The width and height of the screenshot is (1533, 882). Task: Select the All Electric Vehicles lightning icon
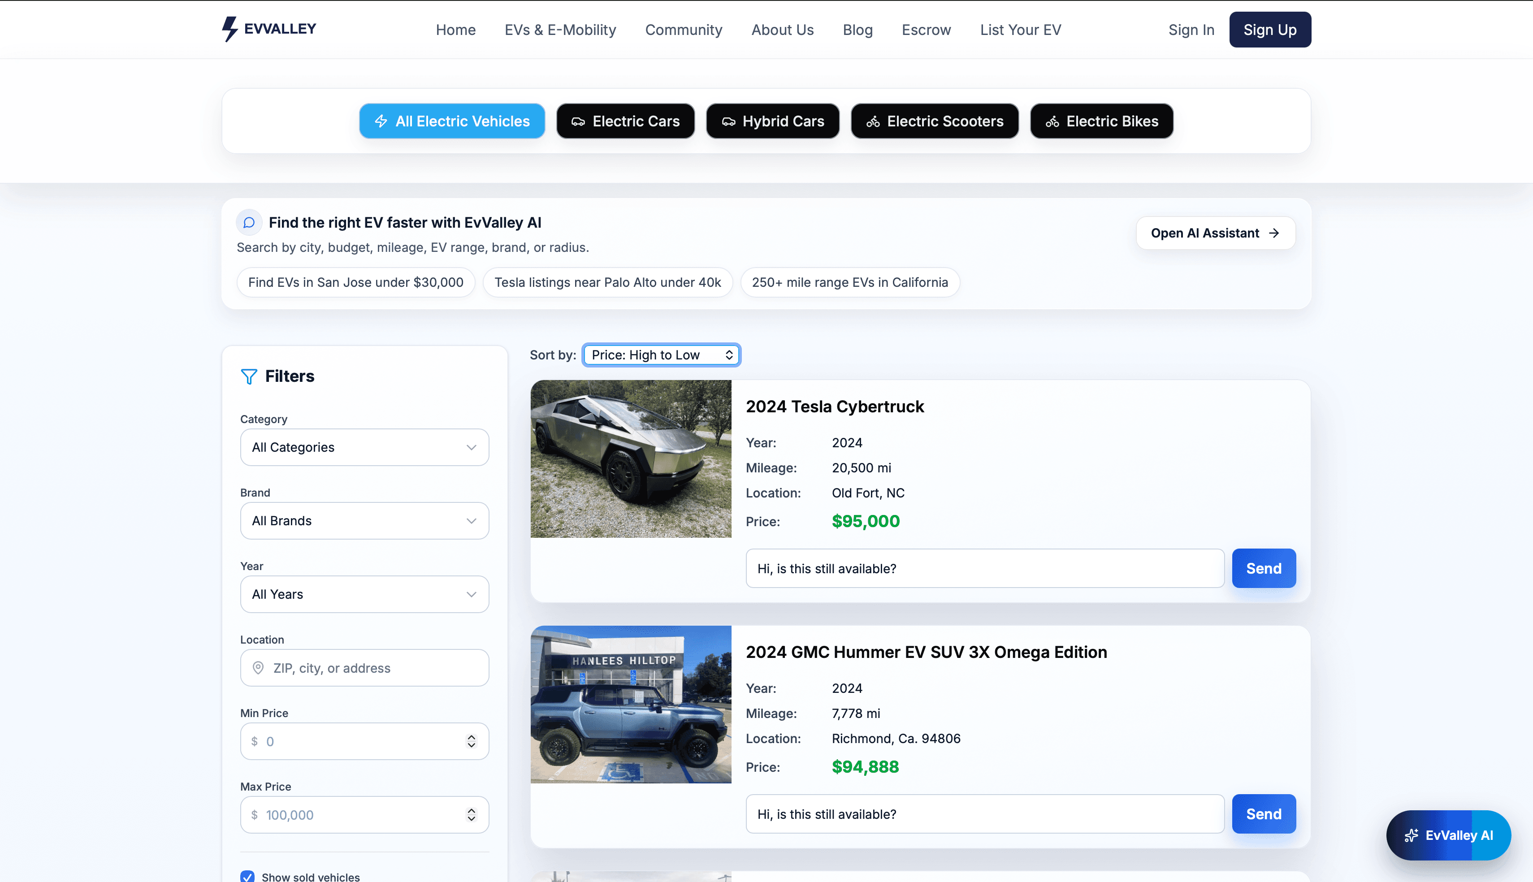[x=381, y=121]
